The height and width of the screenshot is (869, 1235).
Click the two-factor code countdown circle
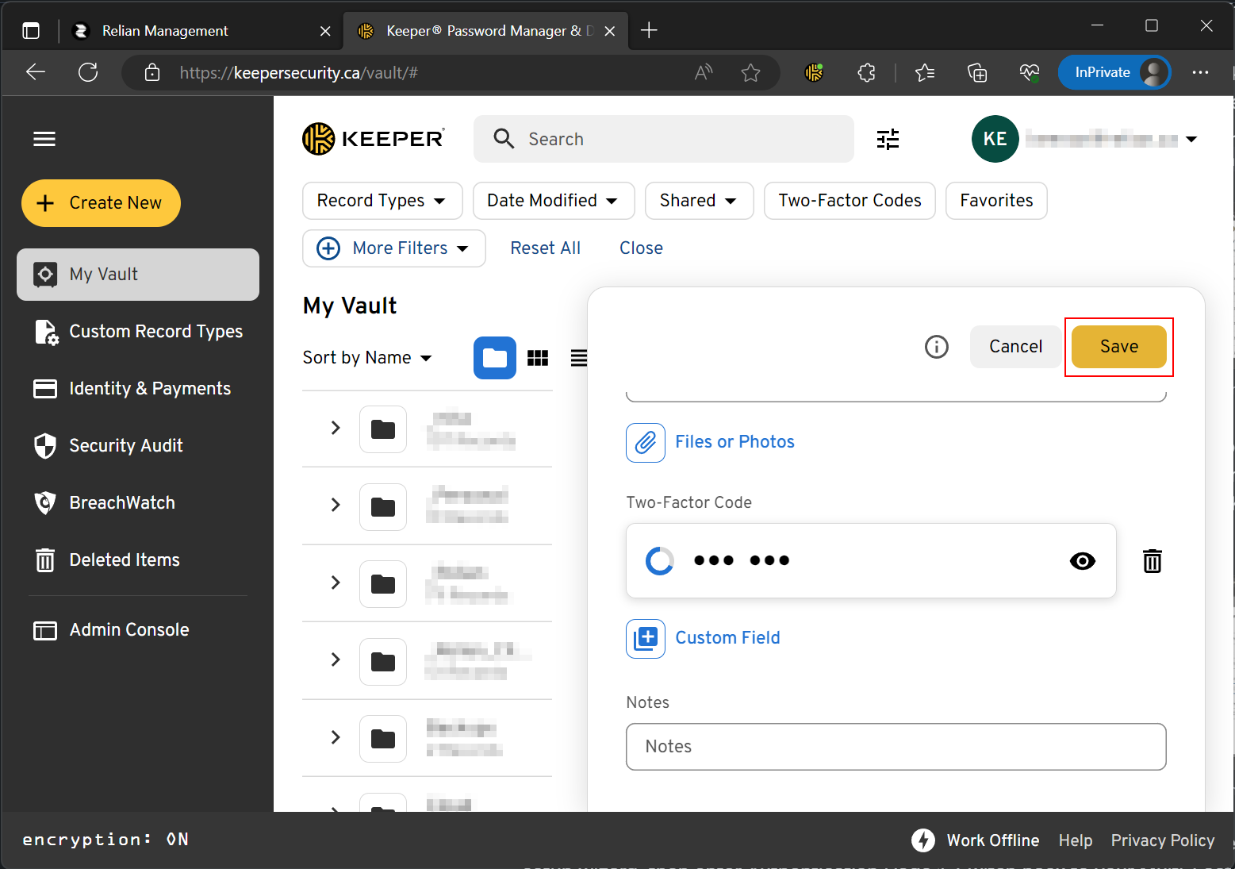[x=660, y=561]
